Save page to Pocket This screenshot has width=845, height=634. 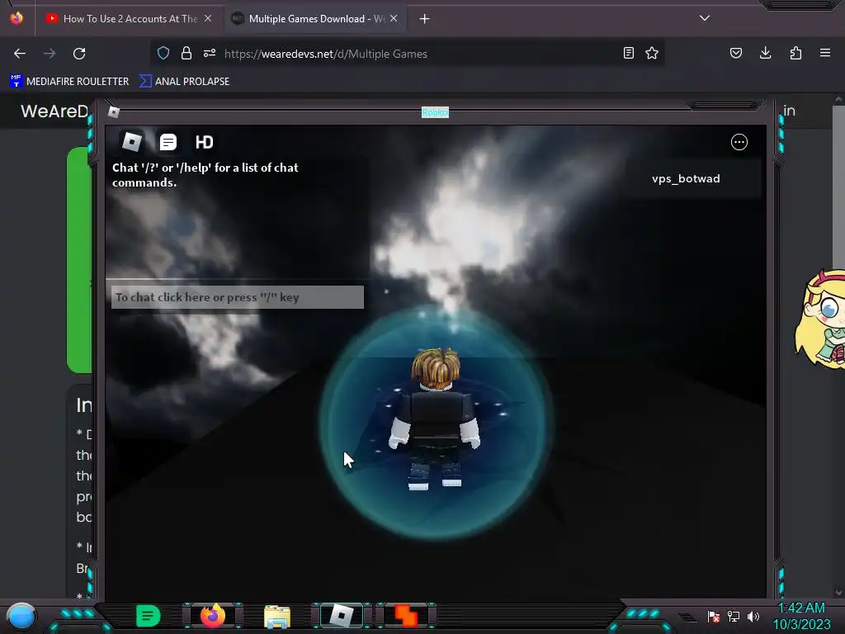coord(736,53)
